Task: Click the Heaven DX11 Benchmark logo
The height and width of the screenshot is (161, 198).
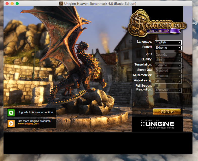Action: pyautogui.click(x=157, y=23)
